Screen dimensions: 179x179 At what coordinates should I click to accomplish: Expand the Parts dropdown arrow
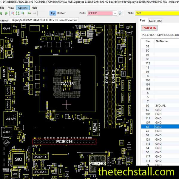click(x=115, y=13)
